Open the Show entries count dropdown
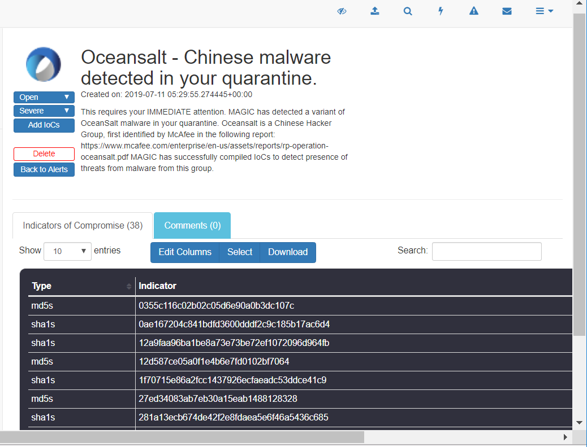587x447 pixels. coord(67,251)
